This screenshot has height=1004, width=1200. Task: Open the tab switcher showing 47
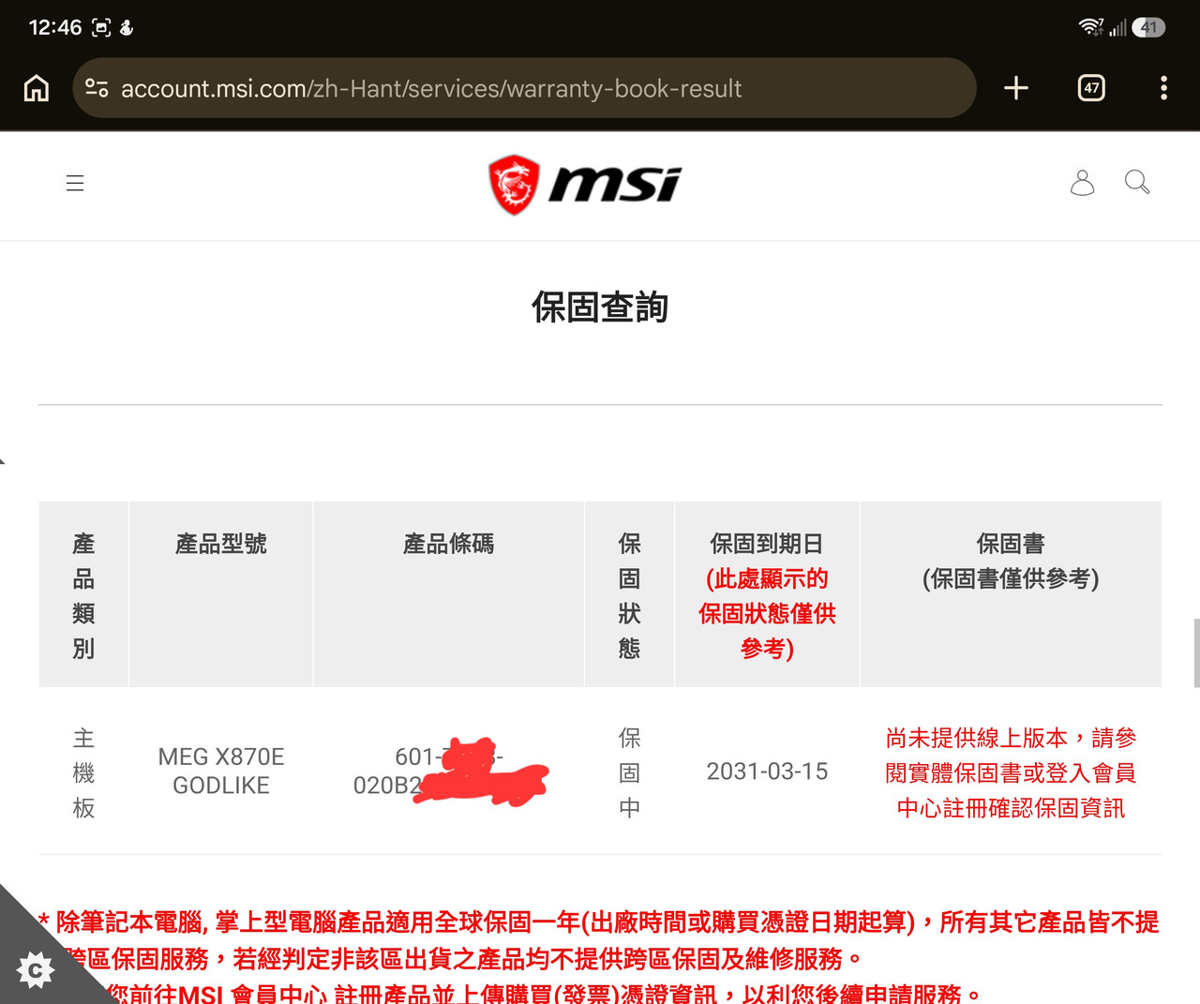[1091, 88]
